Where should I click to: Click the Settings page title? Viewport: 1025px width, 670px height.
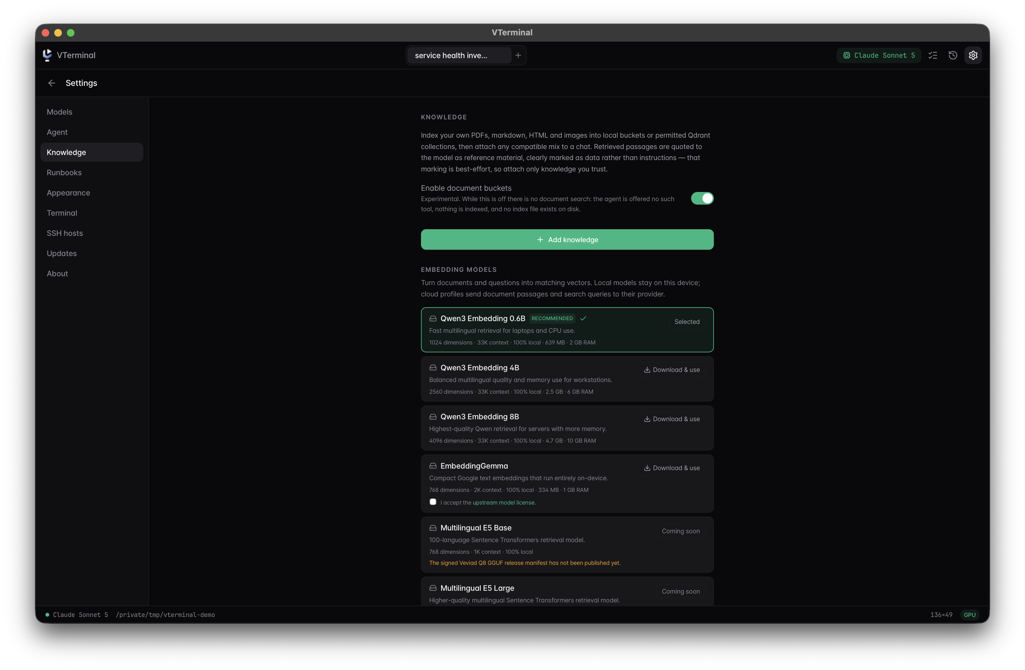point(81,83)
